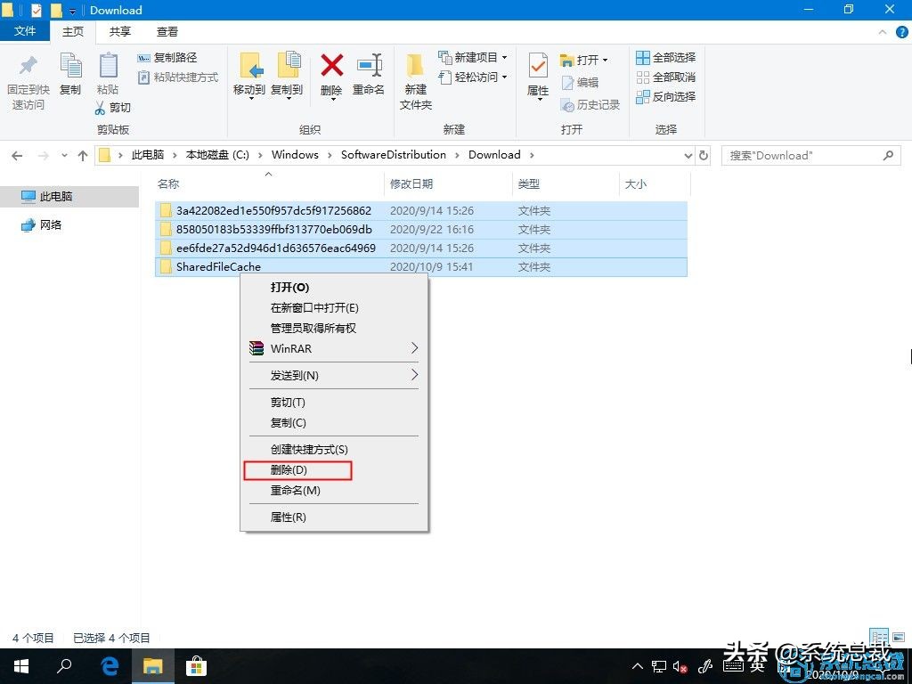Switch to the 查看 ribbon tab
Image resolution: width=912 pixels, height=684 pixels.
(x=168, y=31)
